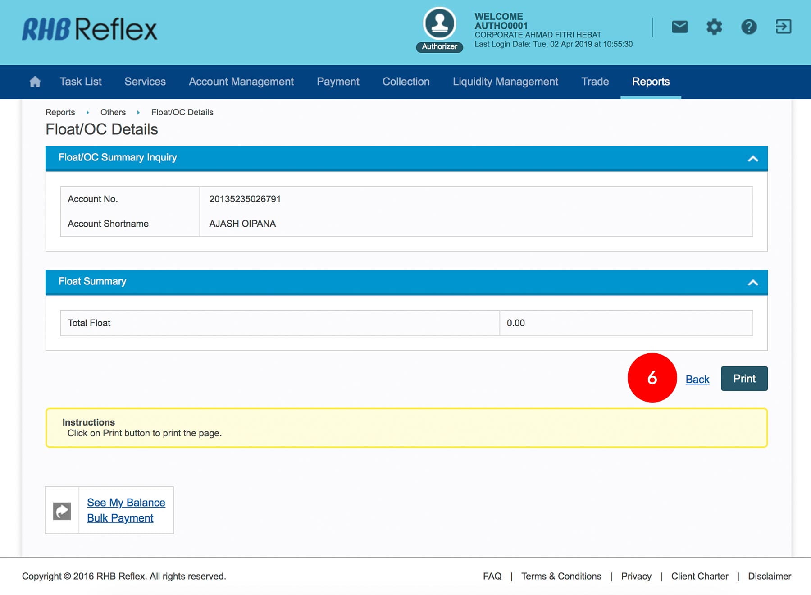The width and height of the screenshot is (811, 595).
Task: Open Terms & Conditions in footer
Action: click(x=561, y=576)
